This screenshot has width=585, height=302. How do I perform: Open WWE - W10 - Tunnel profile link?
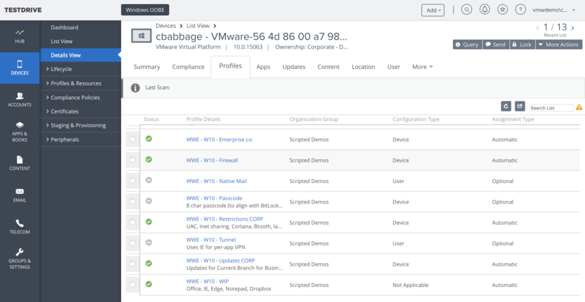pos(211,240)
